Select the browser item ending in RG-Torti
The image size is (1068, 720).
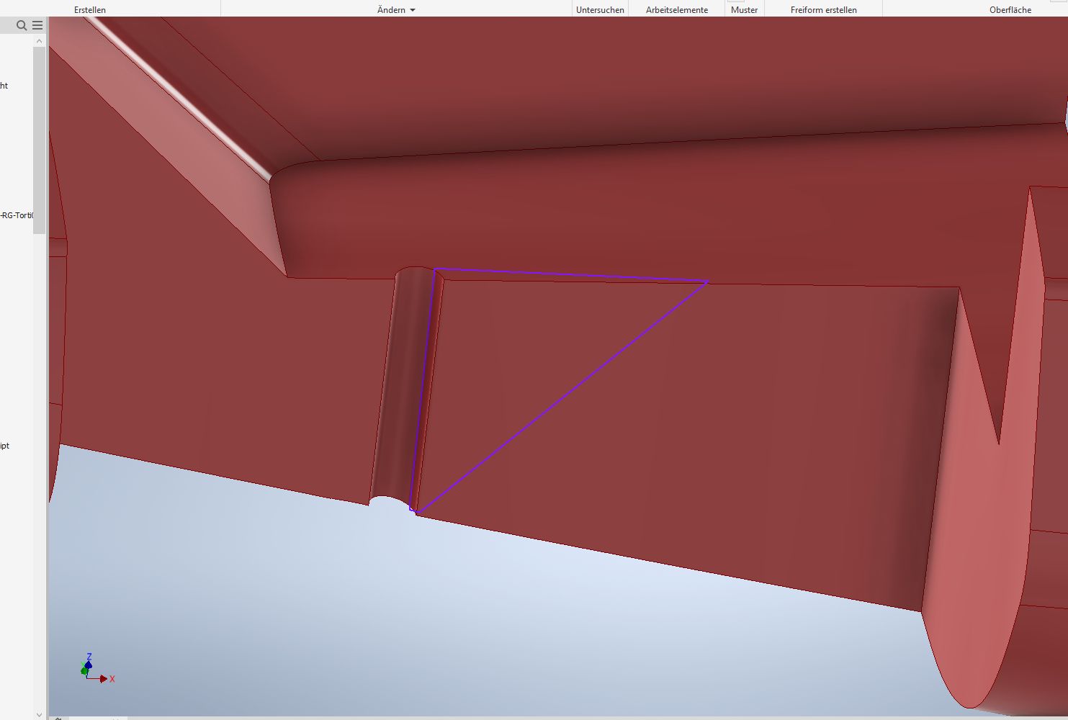tap(17, 215)
